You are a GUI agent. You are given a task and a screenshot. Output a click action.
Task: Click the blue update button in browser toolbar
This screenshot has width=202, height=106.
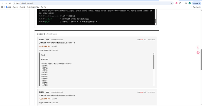point(196,3)
